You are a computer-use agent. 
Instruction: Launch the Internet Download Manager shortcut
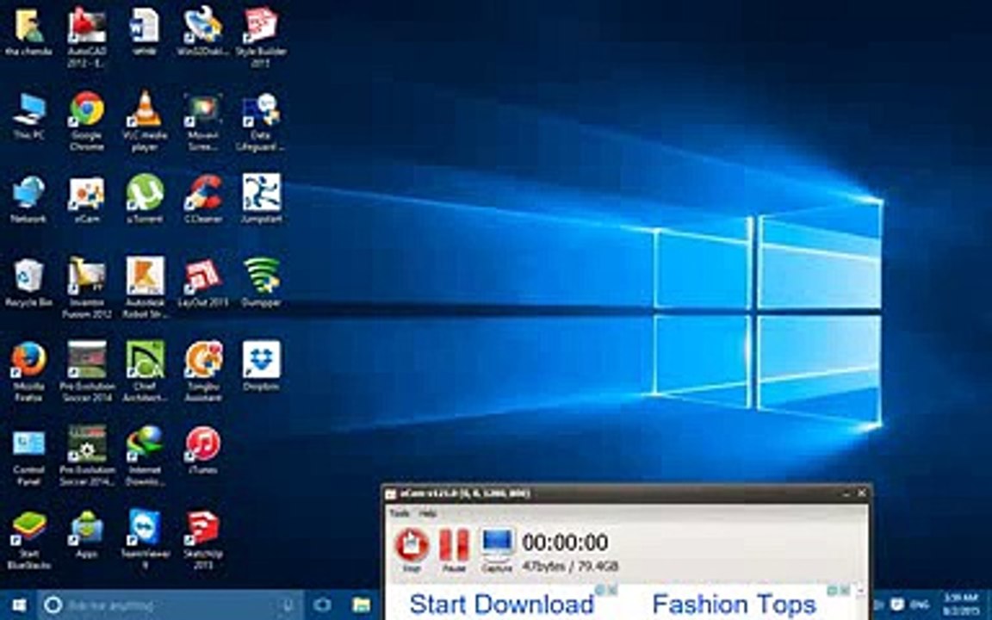click(145, 456)
